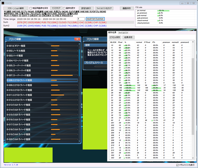Click the PSOCR2 app icon in title bar
The image size is (198, 168).
[3, 3]
